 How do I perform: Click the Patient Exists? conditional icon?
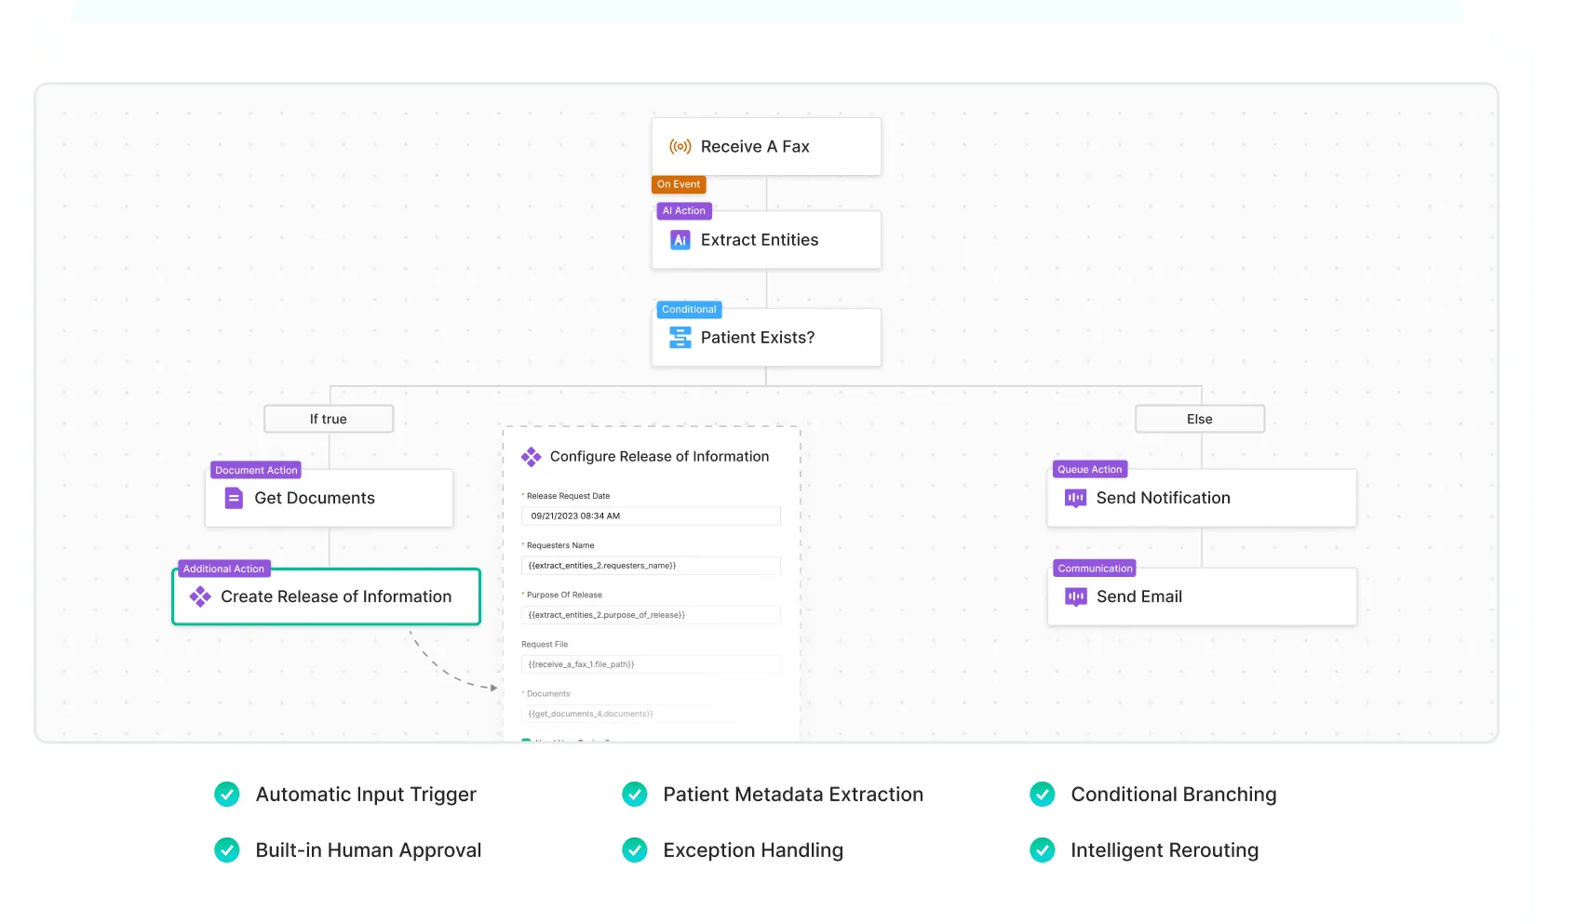[x=680, y=338]
